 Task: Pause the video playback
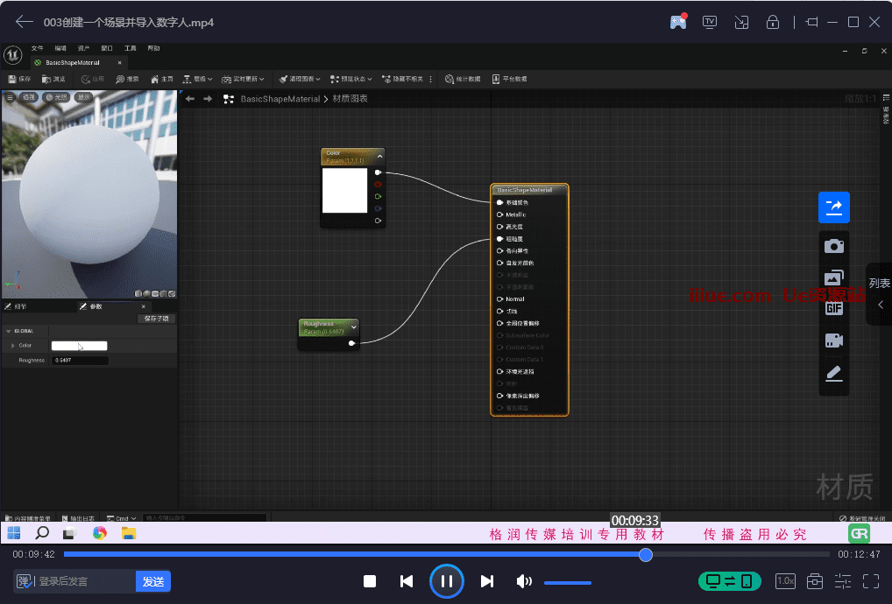tap(446, 581)
